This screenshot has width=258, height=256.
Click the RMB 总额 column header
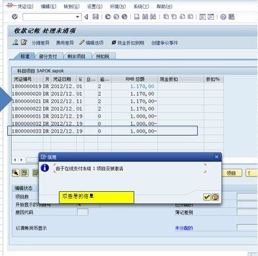[135, 79]
